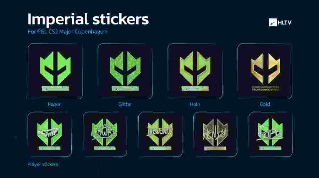The width and height of the screenshot is (319, 178).
Task: Select the Glitter Imperial team sticker
Action: [x=125, y=71]
